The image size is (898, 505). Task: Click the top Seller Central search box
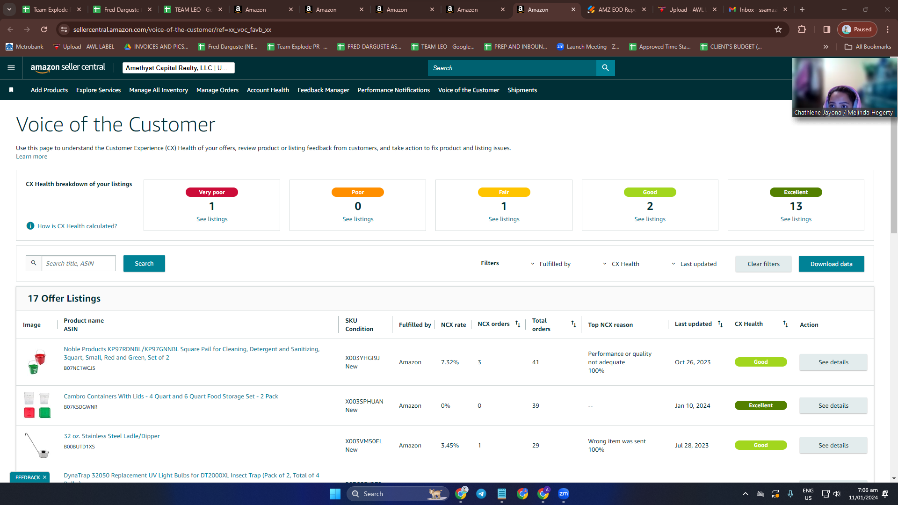click(512, 68)
